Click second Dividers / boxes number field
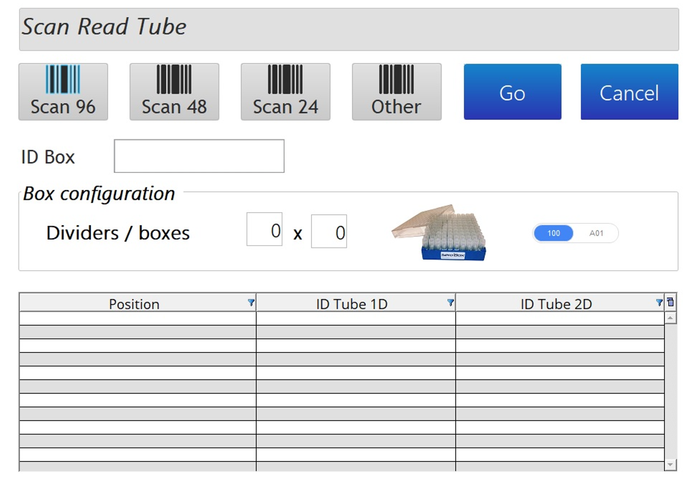Image resolution: width=699 pixels, height=484 pixels. click(x=329, y=231)
